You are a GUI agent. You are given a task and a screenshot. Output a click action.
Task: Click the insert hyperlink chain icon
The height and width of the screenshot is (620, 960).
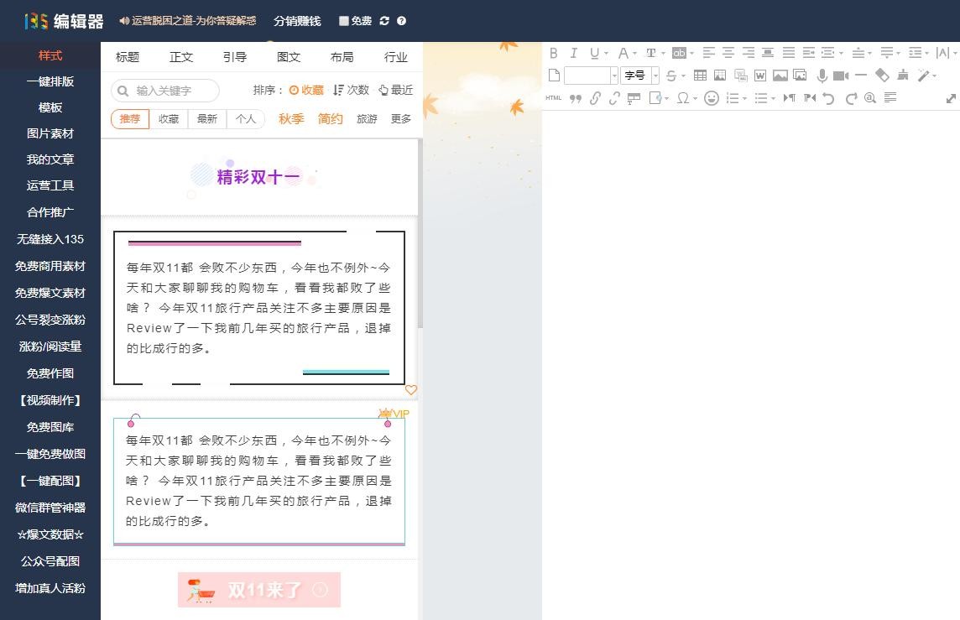click(595, 98)
